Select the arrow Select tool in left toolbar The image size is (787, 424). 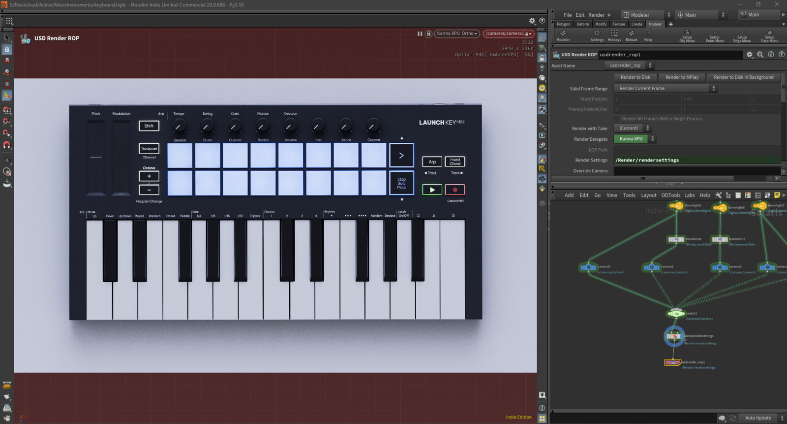click(7, 38)
